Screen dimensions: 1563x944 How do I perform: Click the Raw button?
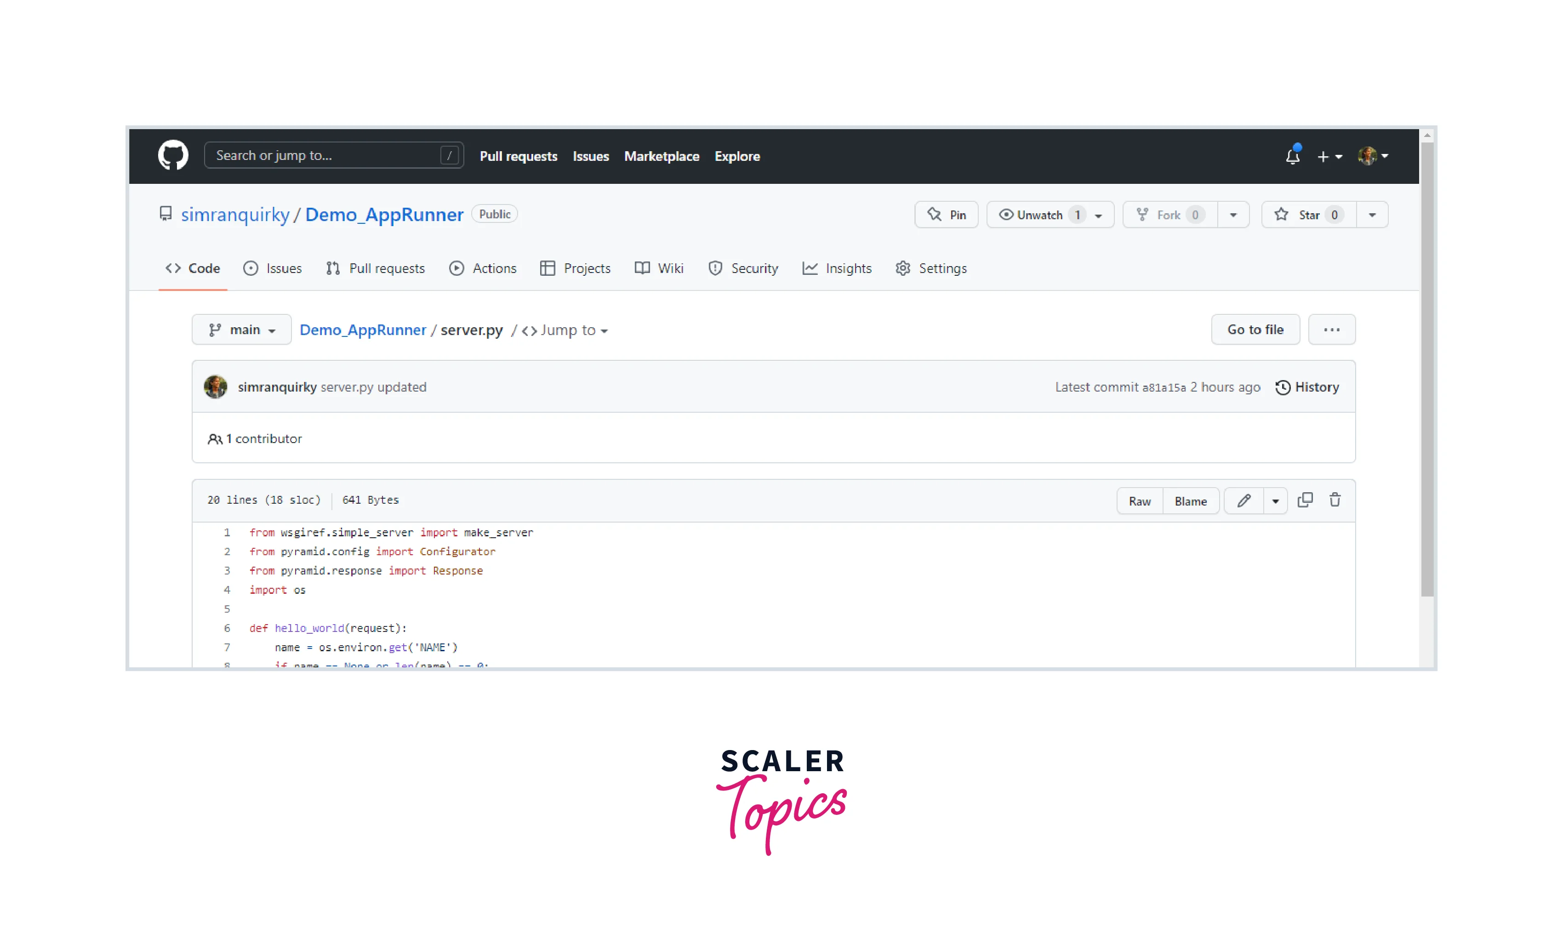tap(1139, 501)
